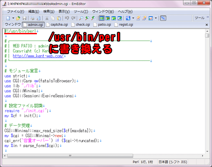Toggle Wrap by Page mode
This screenshot has height=167, width=212.
click(x=120, y=18)
